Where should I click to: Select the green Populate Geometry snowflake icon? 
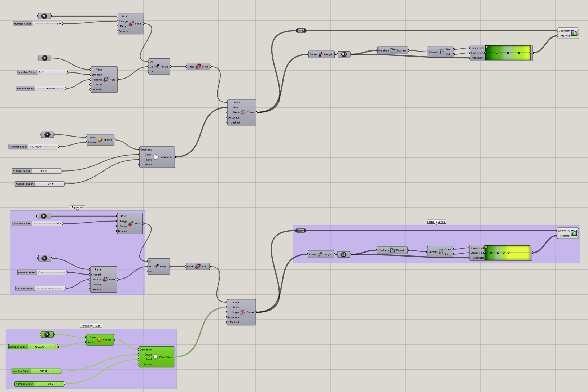tap(155, 357)
